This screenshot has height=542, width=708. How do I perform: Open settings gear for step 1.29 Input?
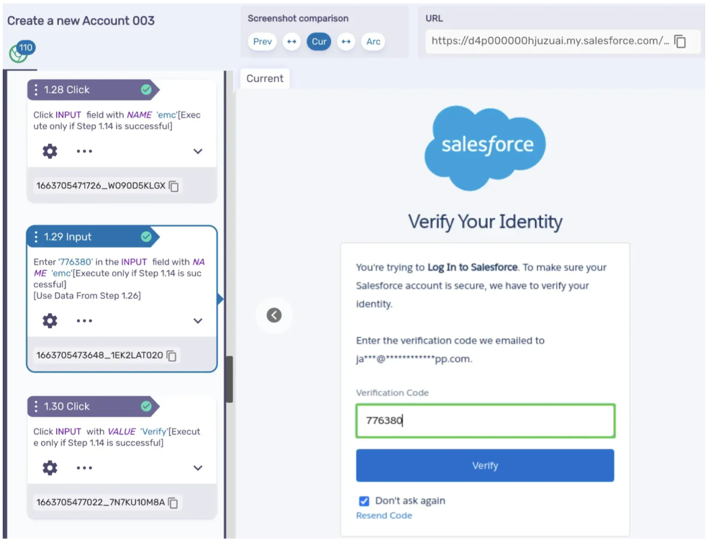(x=50, y=321)
